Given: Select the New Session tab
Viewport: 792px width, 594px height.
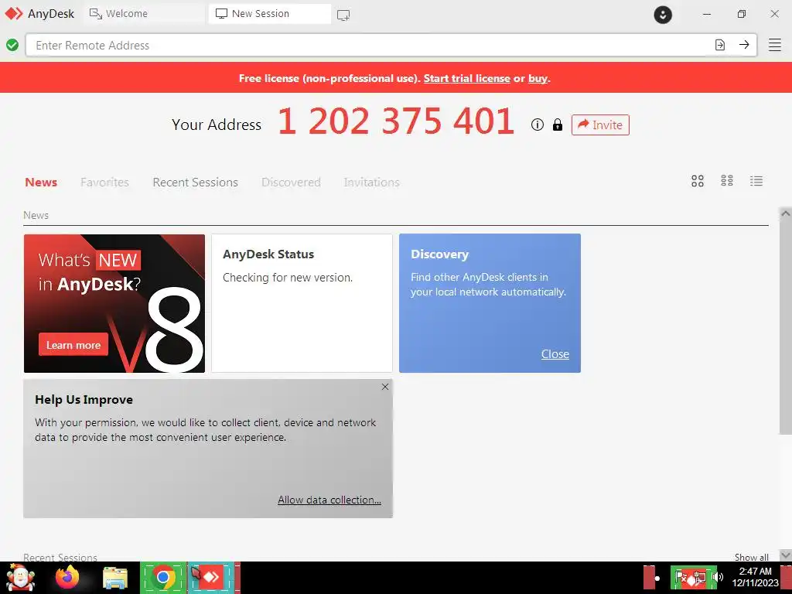Looking at the screenshot, I should pyautogui.click(x=270, y=14).
